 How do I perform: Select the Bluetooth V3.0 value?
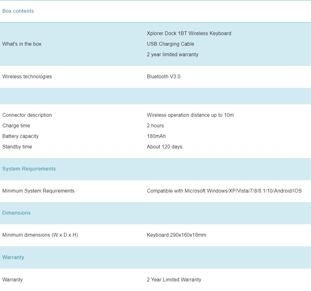coord(163,77)
